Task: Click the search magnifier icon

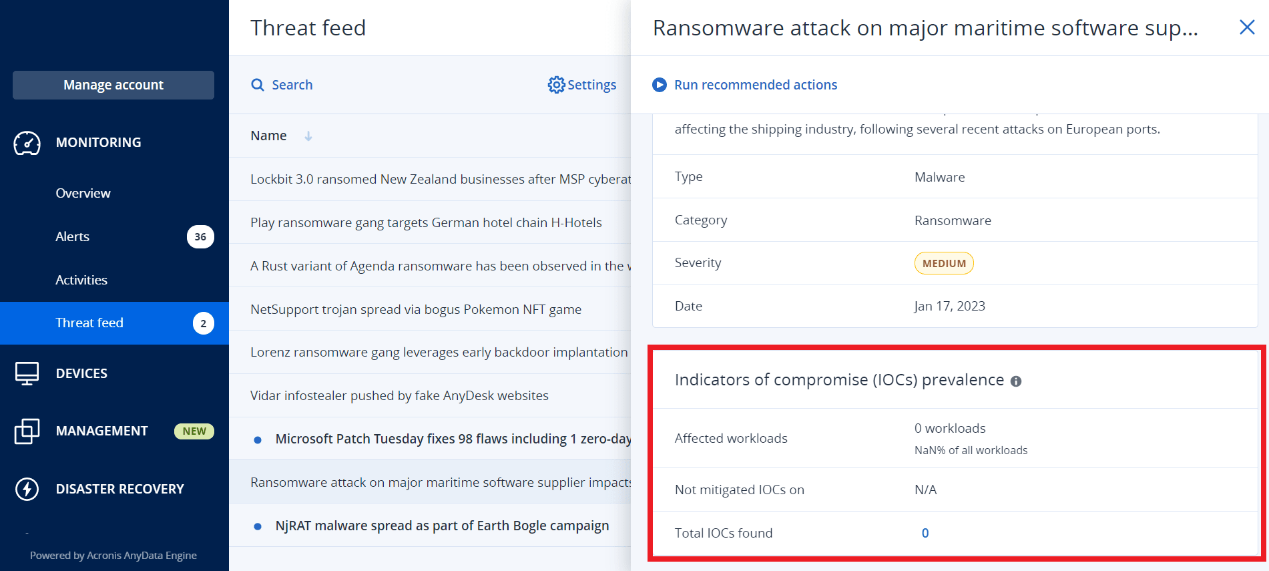Action: click(258, 85)
